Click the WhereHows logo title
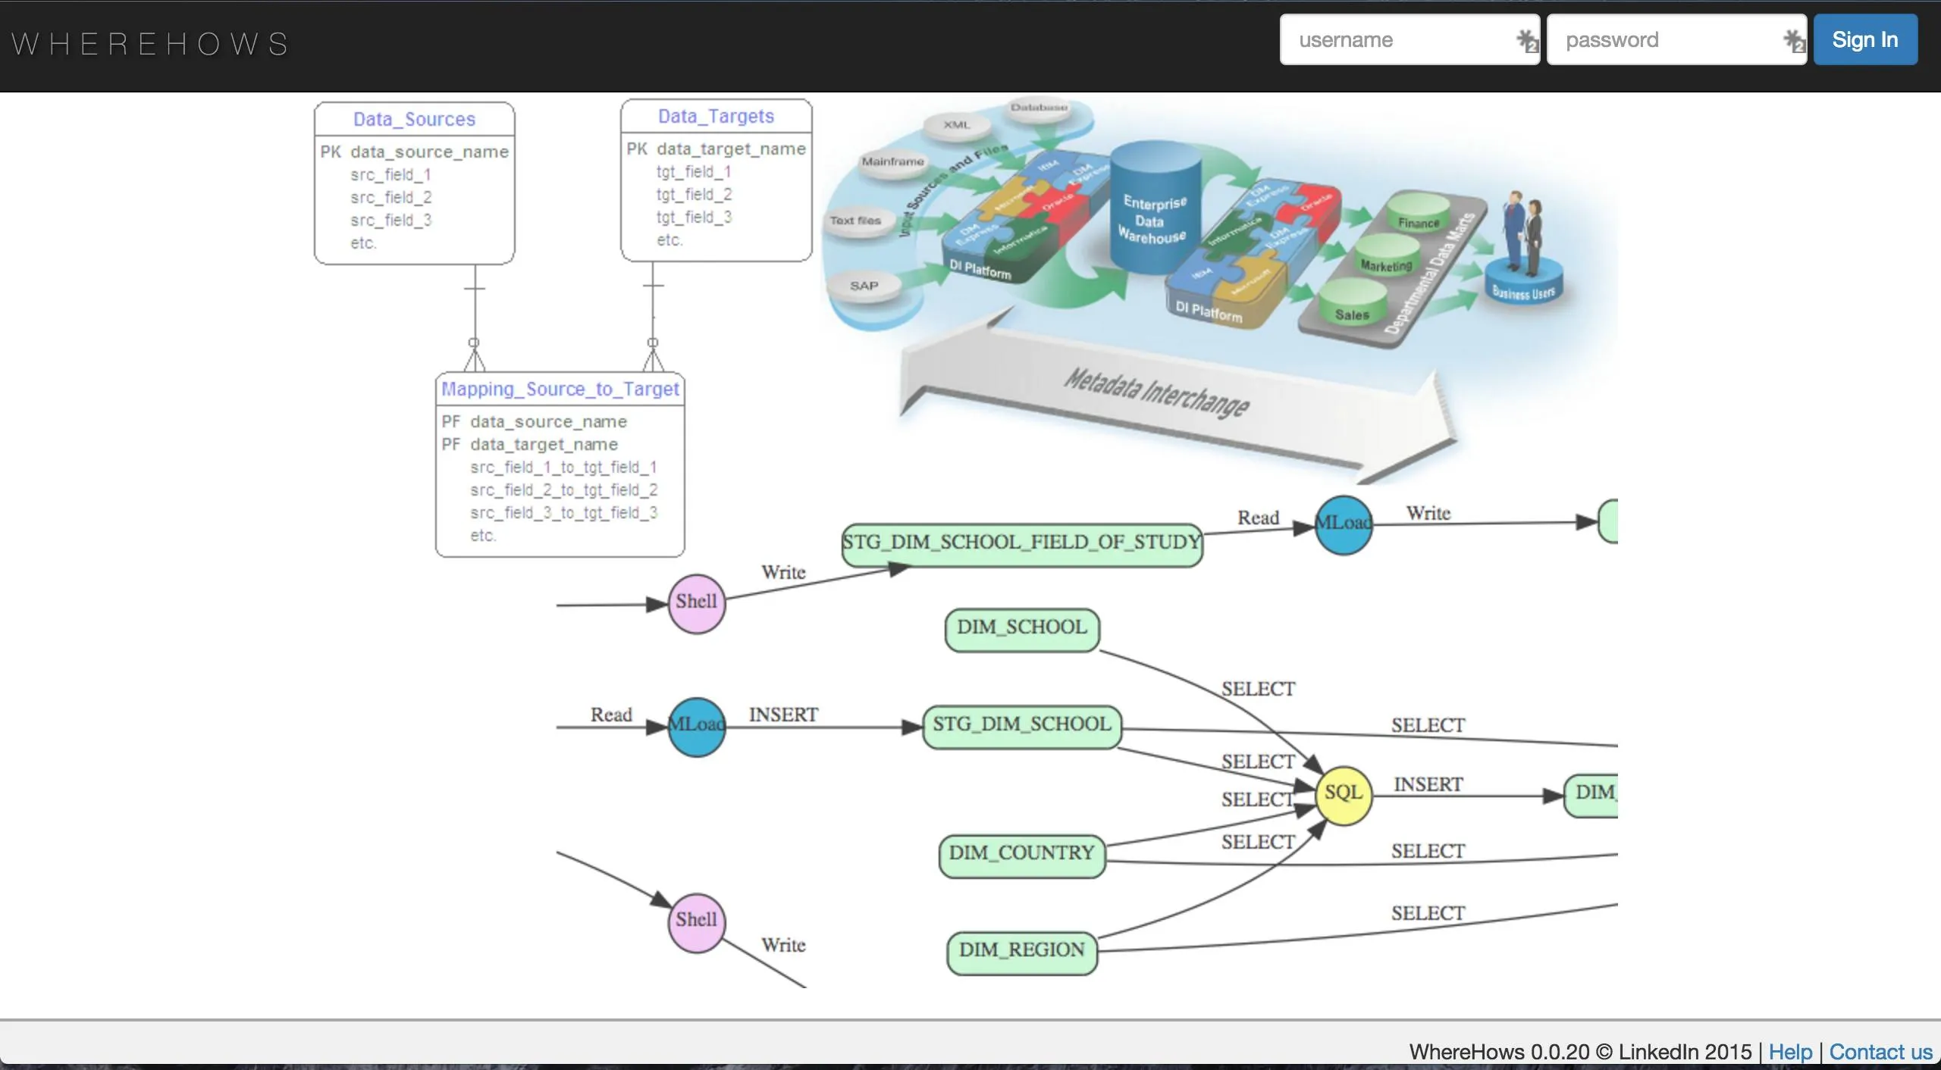The image size is (1941, 1070). coord(150,44)
